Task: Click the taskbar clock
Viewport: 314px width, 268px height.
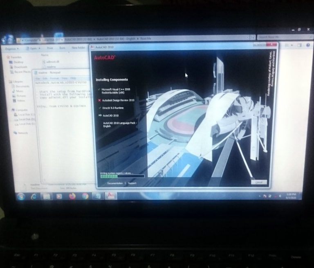Action: pos(291,196)
